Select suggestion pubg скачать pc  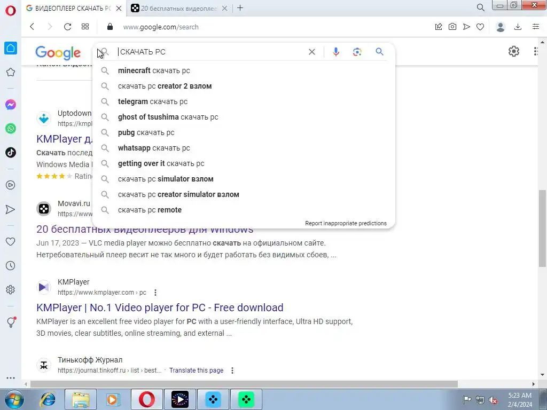point(244,132)
